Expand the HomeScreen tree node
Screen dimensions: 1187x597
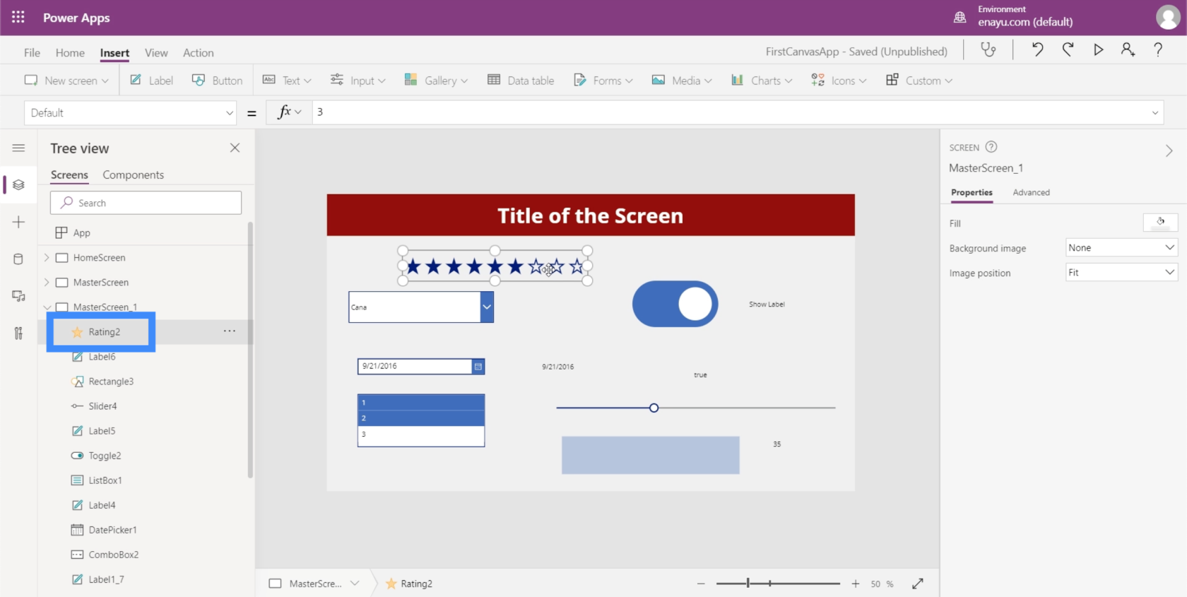pyautogui.click(x=47, y=258)
